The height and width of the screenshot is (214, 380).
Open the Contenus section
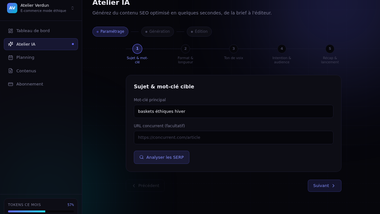[x=41, y=71]
